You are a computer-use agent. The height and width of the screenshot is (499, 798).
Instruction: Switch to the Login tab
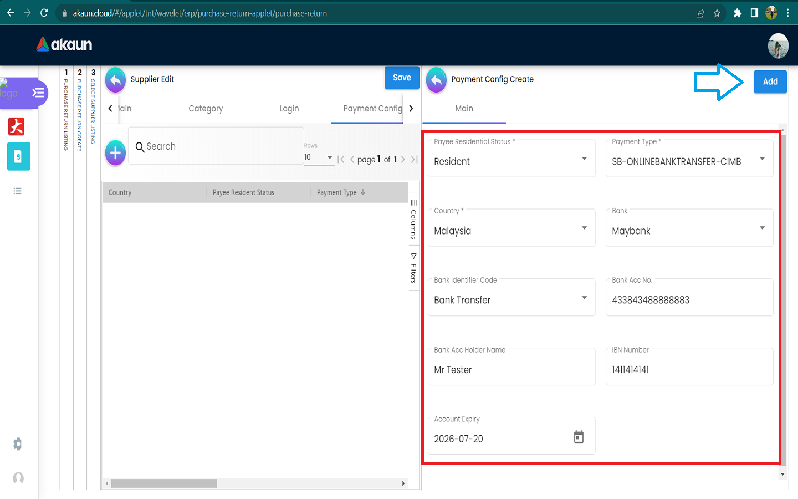[x=289, y=109]
